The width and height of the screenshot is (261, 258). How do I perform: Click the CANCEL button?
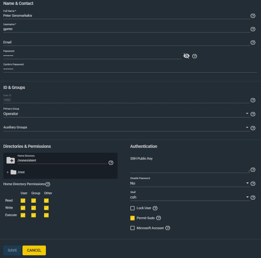(x=34, y=250)
